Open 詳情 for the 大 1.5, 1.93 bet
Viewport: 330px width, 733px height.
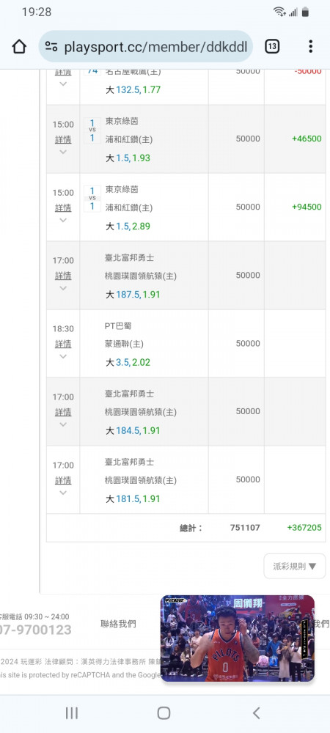coord(63,139)
